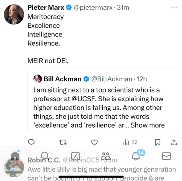
Task: Visit the @pietermarx handle
Action: (x=94, y=8)
